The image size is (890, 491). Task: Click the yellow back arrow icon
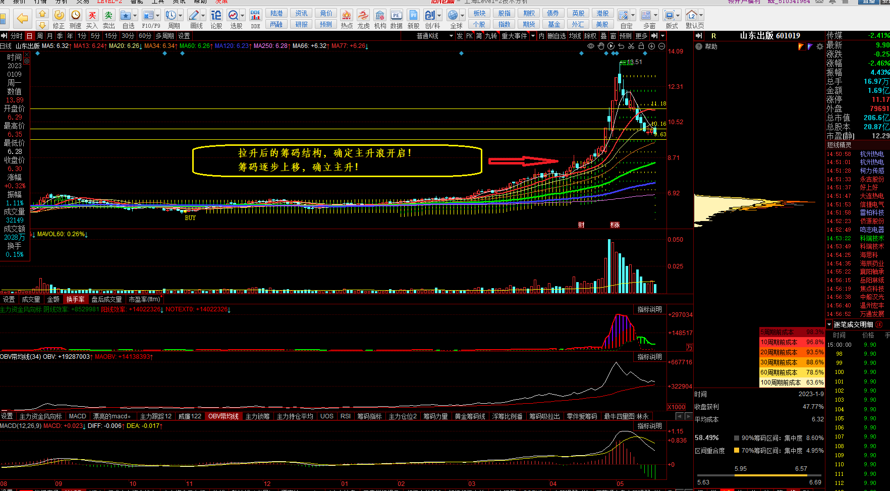[x=22, y=19]
